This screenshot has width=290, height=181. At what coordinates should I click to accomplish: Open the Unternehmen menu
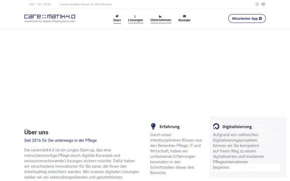click(x=161, y=20)
